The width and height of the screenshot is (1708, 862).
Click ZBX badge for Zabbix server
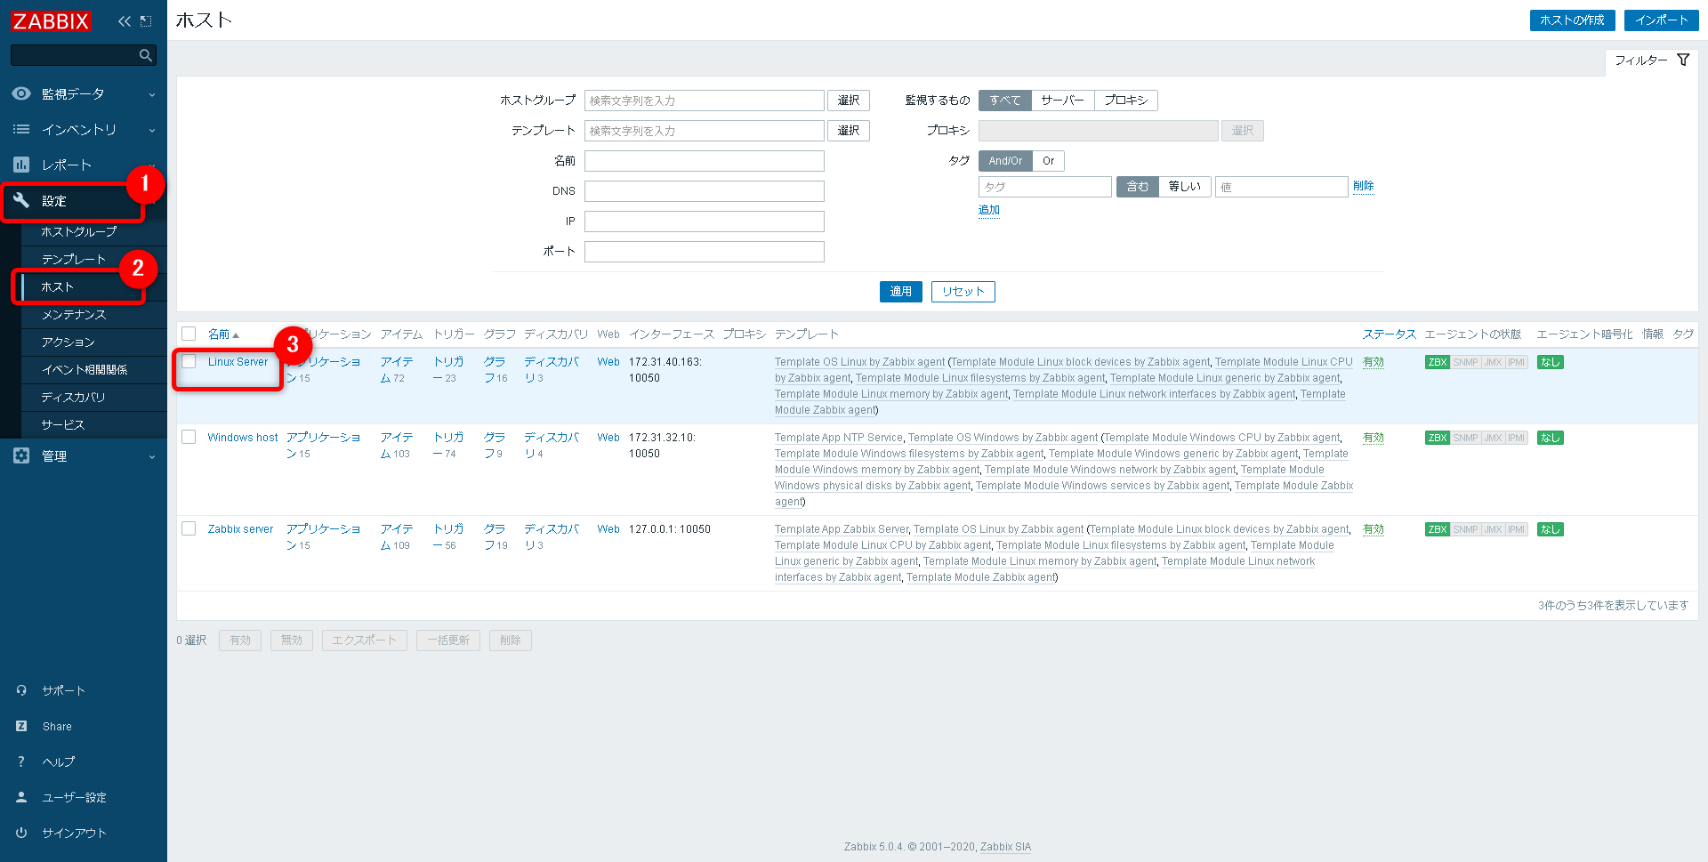coord(1438,529)
